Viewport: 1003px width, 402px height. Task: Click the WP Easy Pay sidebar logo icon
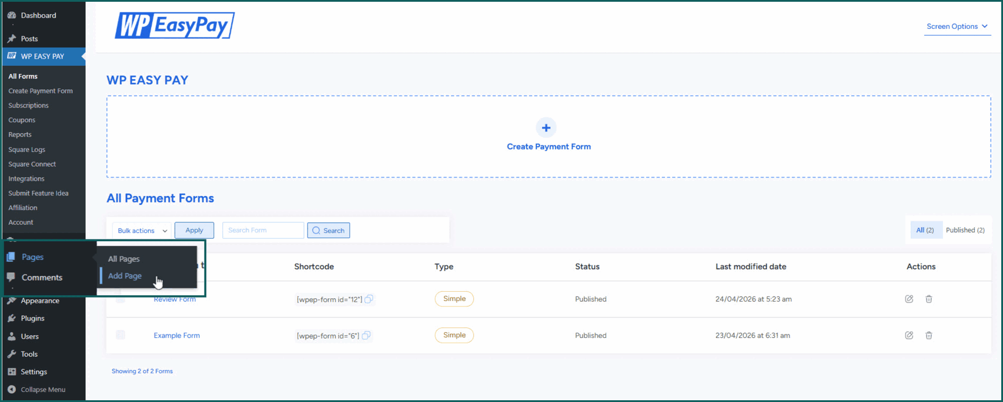(11, 56)
